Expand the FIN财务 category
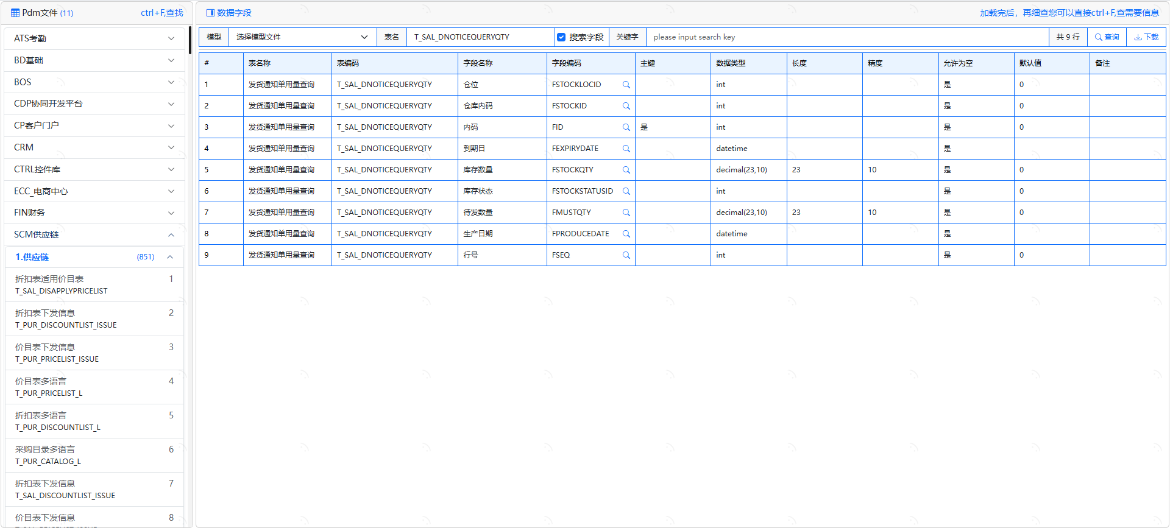Image resolution: width=1170 pixels, height=528 pixels. [x=94, y=213]
